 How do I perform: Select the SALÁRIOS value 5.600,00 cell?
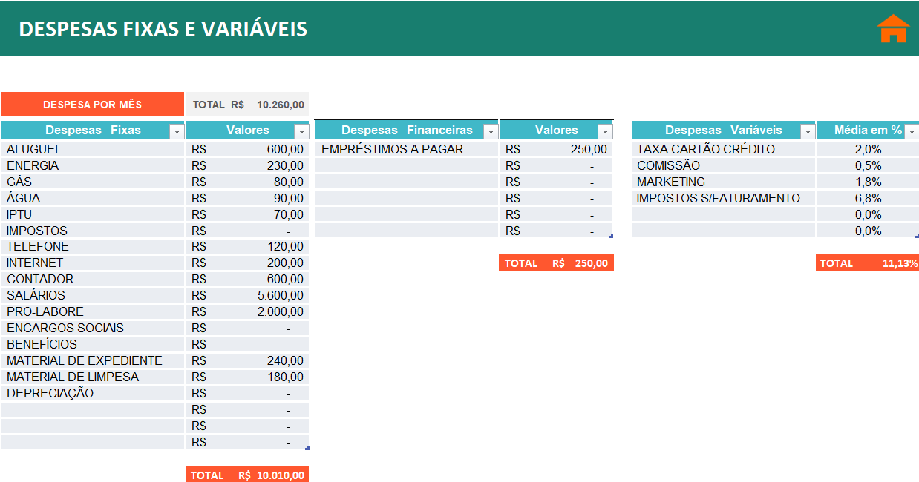[x=247, y=295]
